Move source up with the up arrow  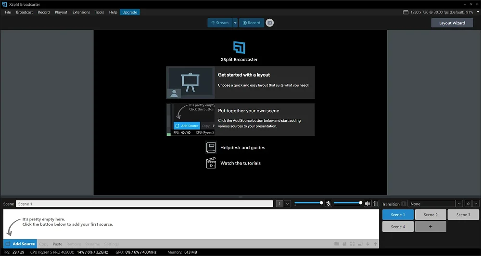(x=376, y=243)
